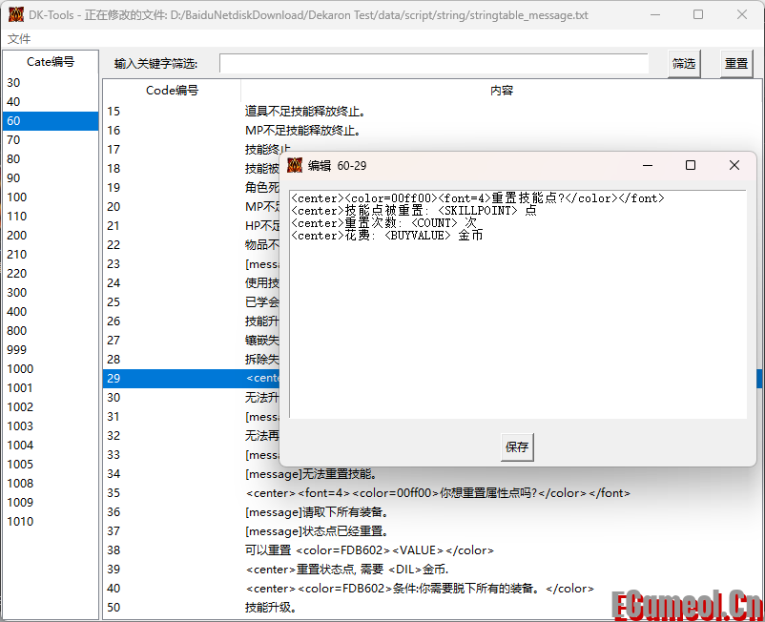Select Cate number 100 in the list
The height and width of the screenshot is (622, 765).
[x=17, y=197]
